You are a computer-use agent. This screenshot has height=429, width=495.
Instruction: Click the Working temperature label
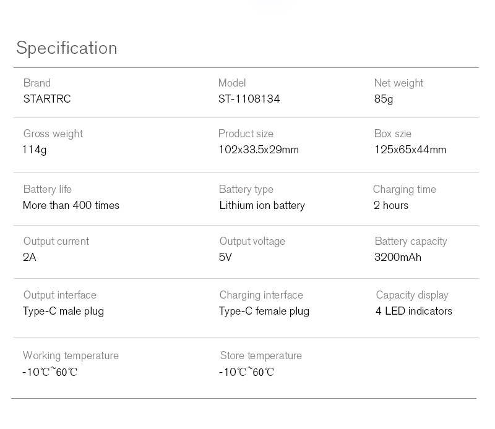tap(71, 355)
